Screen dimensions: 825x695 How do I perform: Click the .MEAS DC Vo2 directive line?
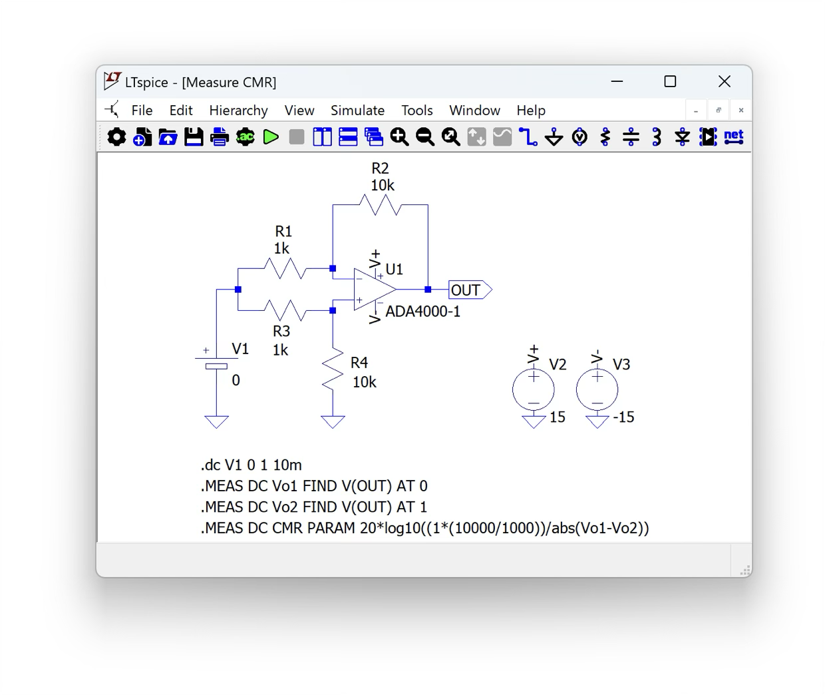[314, 507]
